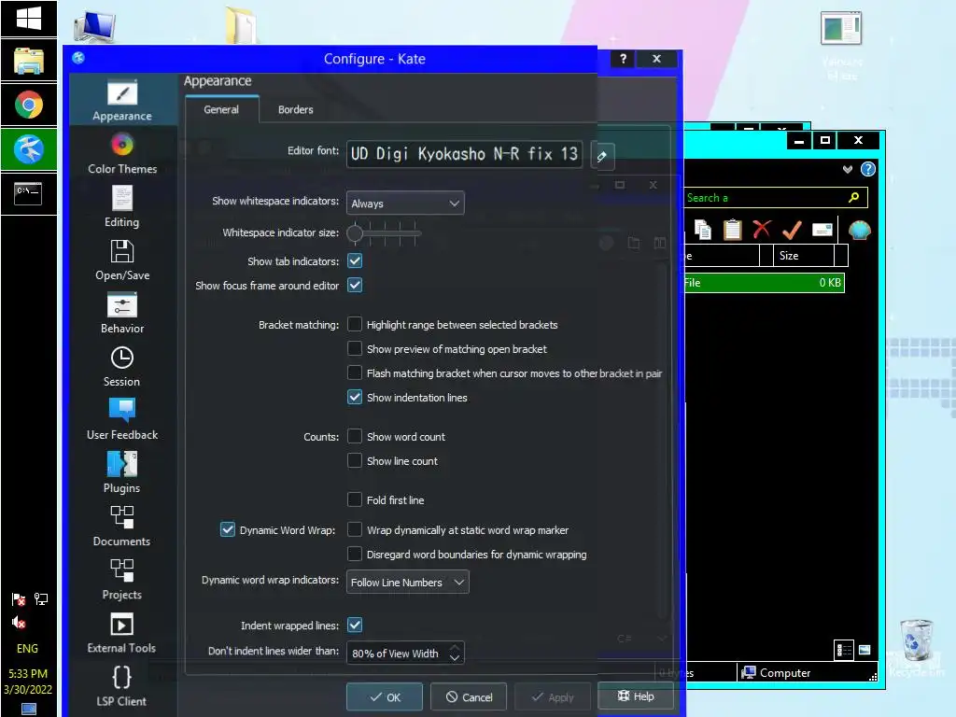This screenshot has height=717, width=956.
Task: Click the Size column header in background window
Action: coord(804,256)
